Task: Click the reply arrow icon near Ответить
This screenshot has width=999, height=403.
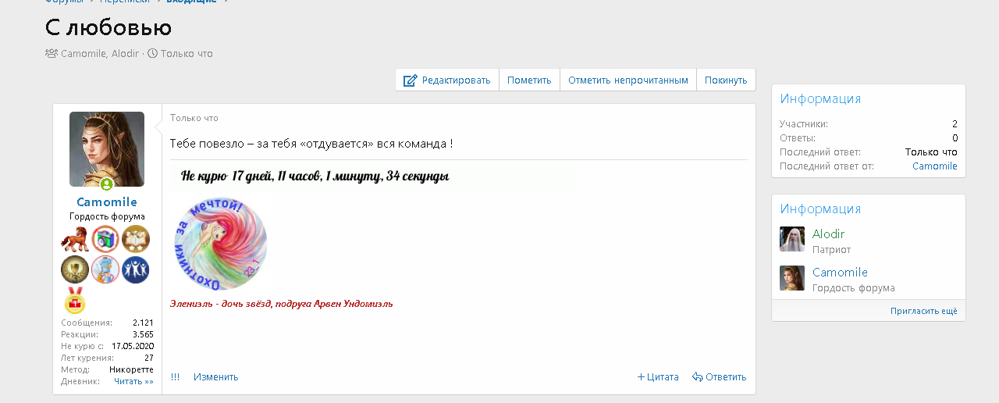Action: [x=698, y=376]
